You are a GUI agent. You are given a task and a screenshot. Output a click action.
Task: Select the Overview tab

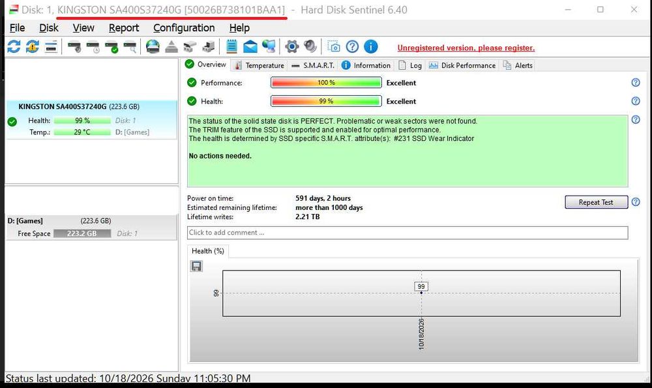206,65
